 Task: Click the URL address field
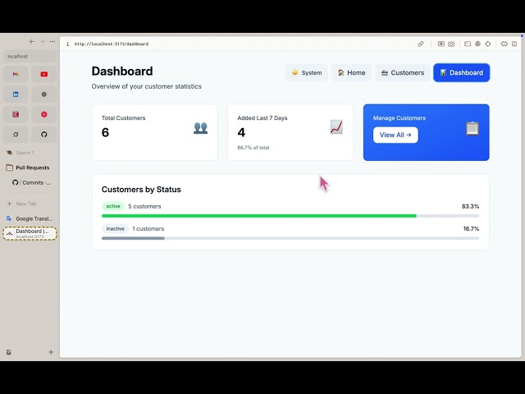(x=112, y=44)
